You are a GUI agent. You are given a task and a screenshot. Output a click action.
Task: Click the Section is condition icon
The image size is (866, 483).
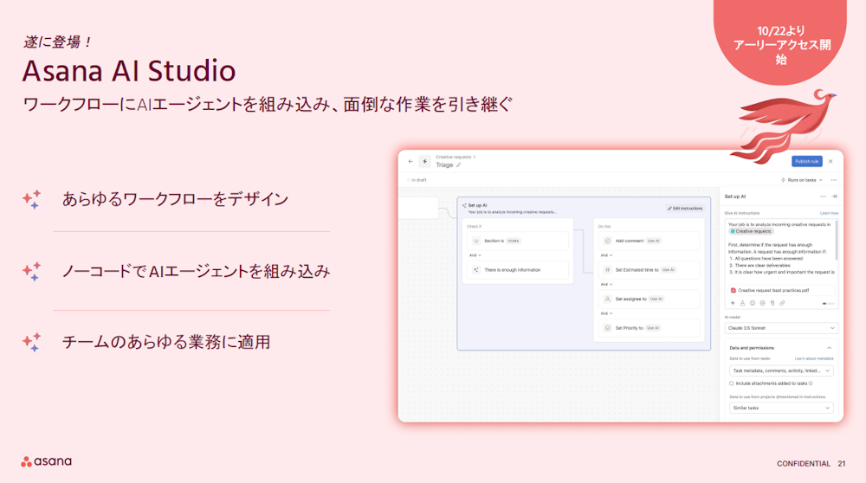point(476,241)
